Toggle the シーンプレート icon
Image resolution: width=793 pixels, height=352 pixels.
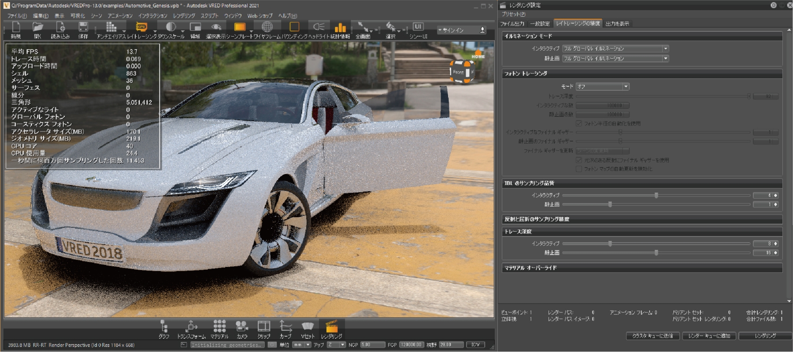point(240,27)
